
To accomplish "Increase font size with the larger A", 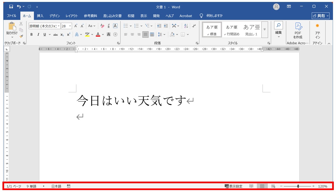I will 76,26.
